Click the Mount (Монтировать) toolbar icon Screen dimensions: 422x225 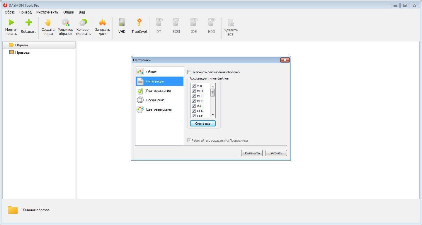pyautogui.click(x=11, y=22)
